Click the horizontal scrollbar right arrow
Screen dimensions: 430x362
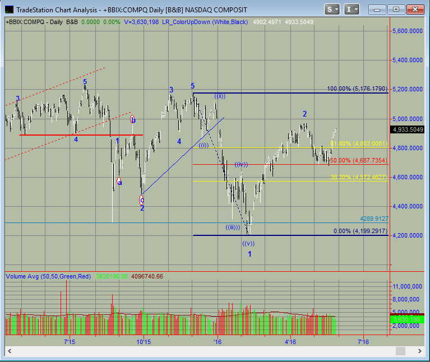(419, 351)
